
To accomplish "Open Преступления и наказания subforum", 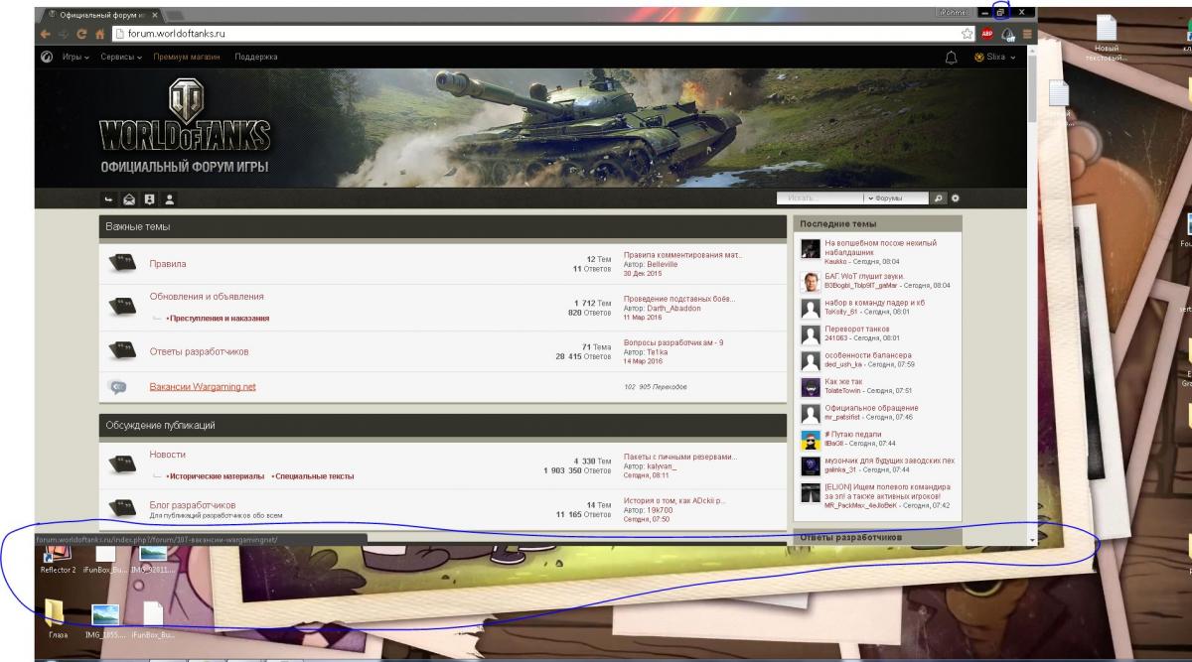I will [220, 319].
